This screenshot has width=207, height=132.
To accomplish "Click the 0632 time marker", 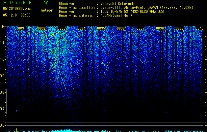I will tap(42, 28).
